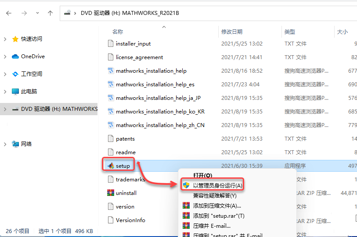Viewport: 357px width, 237px height.
Task: Click 2021/8/16 18:52 date cell
Action: tap(242, 71)
